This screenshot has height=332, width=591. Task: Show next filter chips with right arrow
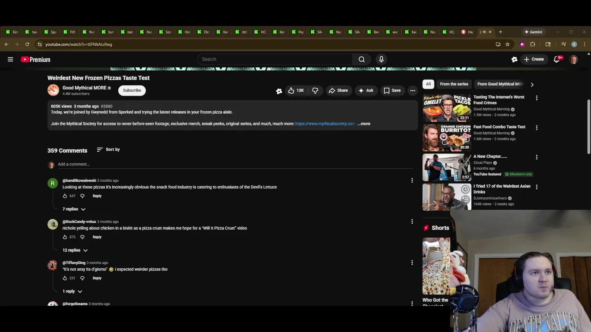pos(532,84)
